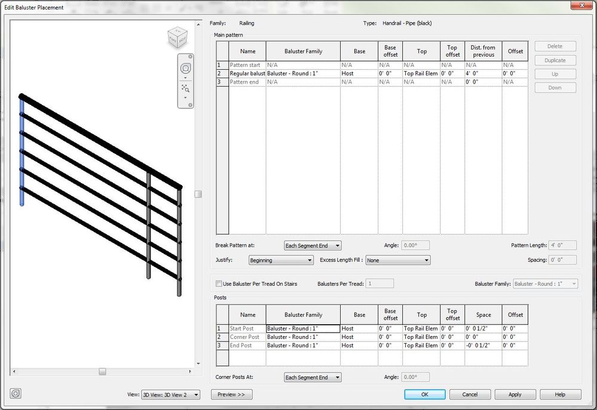Click the Pattern Length field
Viewport: 597px width, 410px height.
562,245
